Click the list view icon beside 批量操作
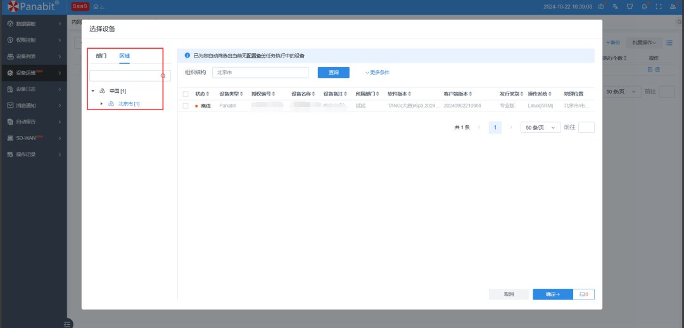This screenshot has height=328, width=684. pos(669,43)
